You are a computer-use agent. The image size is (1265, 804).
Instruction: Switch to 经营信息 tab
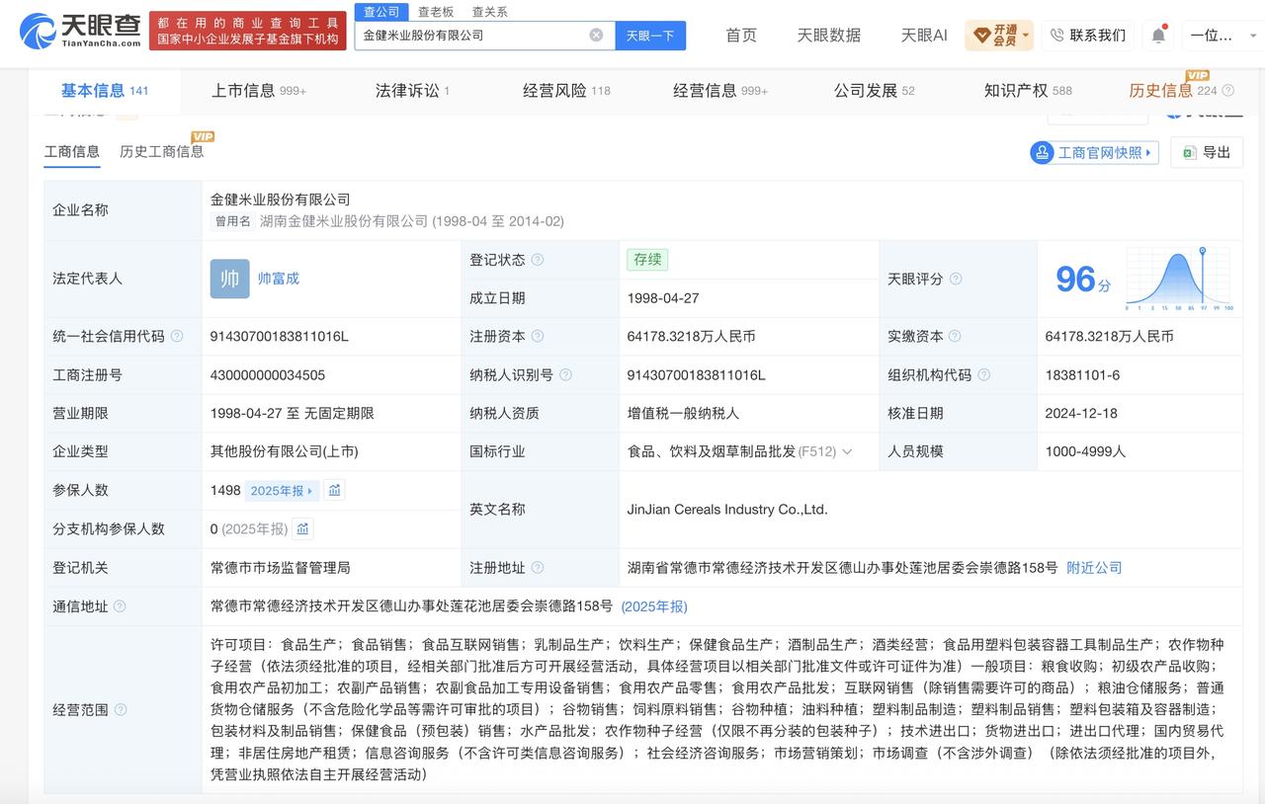(x=720, y=91)
